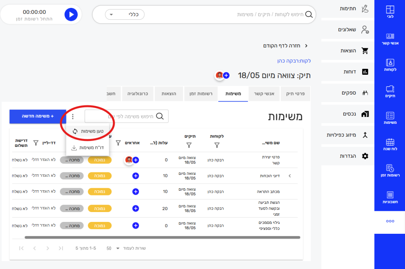The height and width of the screenshot is (269, 405).
Task: Open רשומות זמן time records sidebar icon
Action: [x=390, y=171]
